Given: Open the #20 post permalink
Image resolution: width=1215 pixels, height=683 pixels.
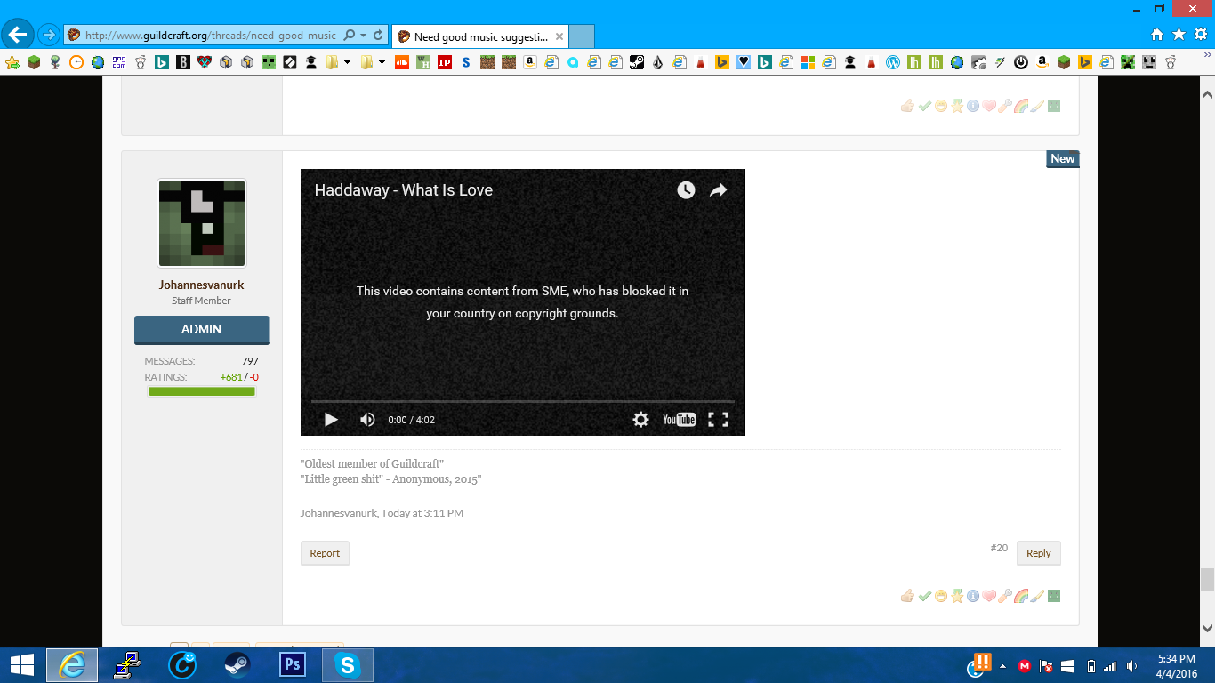Looking at the screenshot, I should pos(999,548).
